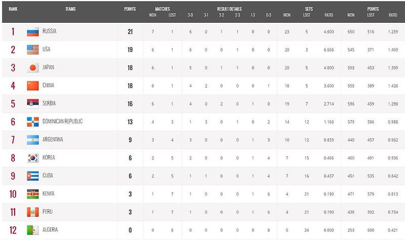This screenshot has height=242, width=405.
Task: Click the Cuba flag icon
Action: pyautogui.click(x=33, y=176)
